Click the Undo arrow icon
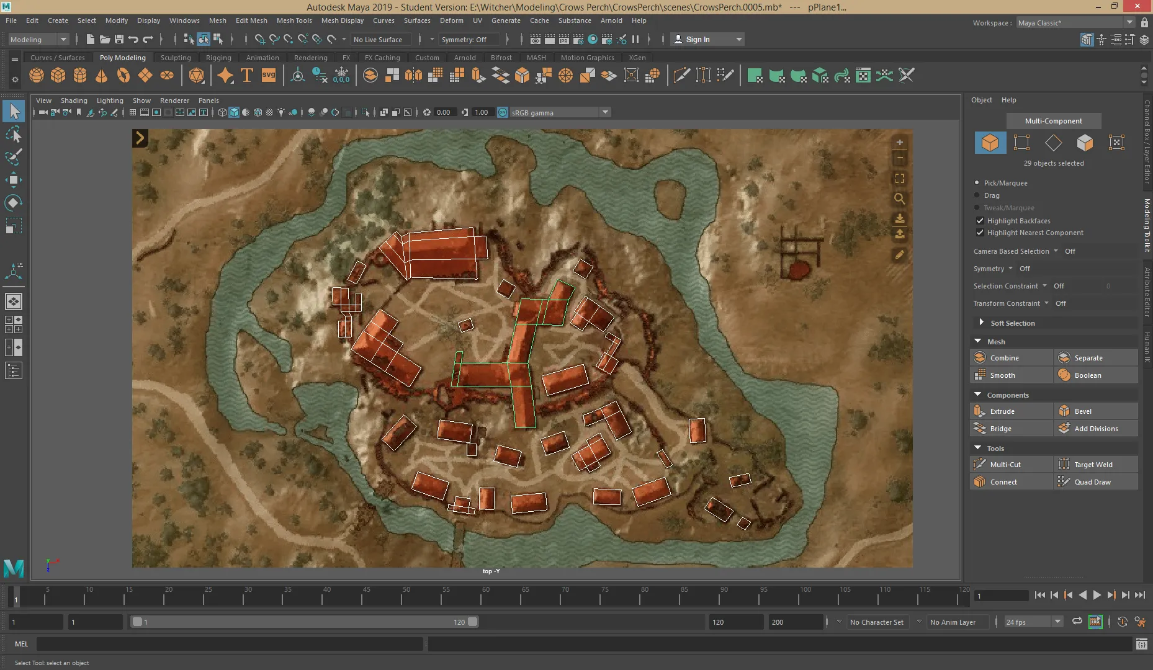1153x670 pixels. [133, 39]
